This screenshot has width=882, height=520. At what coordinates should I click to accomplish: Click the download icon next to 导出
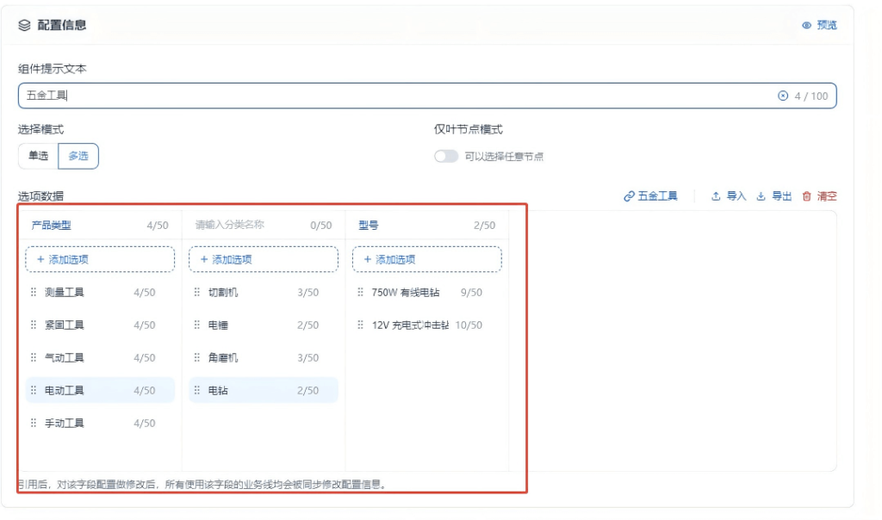(761, 196)
